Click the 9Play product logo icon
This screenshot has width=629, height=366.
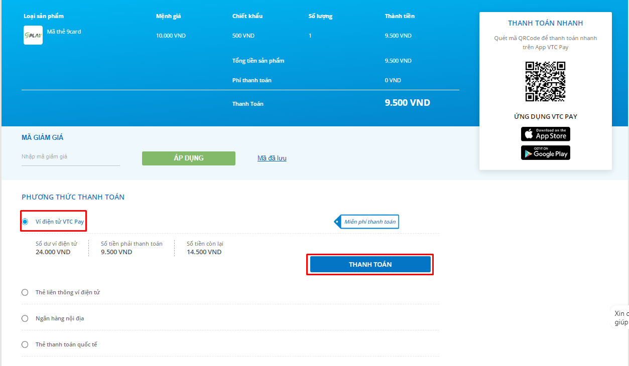(33, 35)
